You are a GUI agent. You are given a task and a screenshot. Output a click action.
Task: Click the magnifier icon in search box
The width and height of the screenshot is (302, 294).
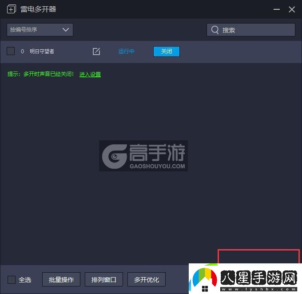point(215,30)
